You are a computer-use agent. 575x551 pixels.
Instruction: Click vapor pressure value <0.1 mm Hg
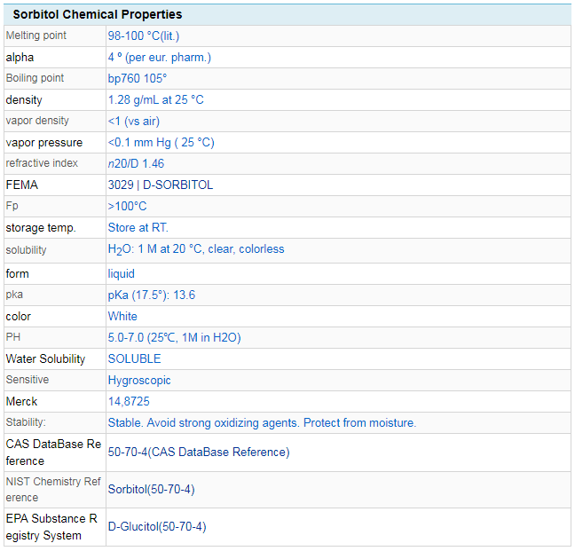point(161,142)
